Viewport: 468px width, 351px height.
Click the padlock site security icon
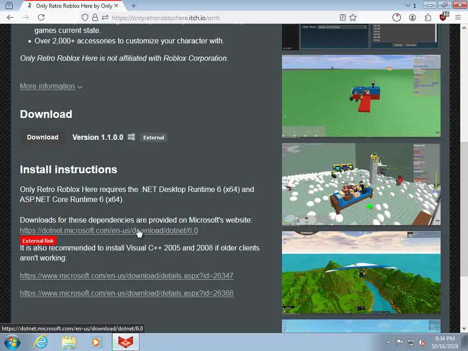coord(95,18)
